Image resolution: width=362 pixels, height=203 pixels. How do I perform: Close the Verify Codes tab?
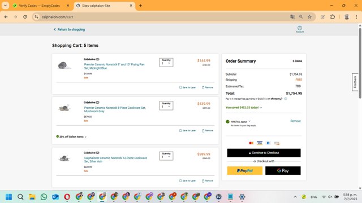(x=68, y=6)
